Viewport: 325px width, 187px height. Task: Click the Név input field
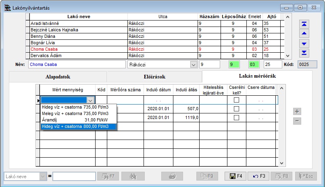click(77, 64)
